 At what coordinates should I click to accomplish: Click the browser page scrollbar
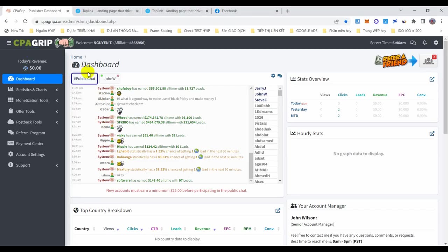pos(445,87)
